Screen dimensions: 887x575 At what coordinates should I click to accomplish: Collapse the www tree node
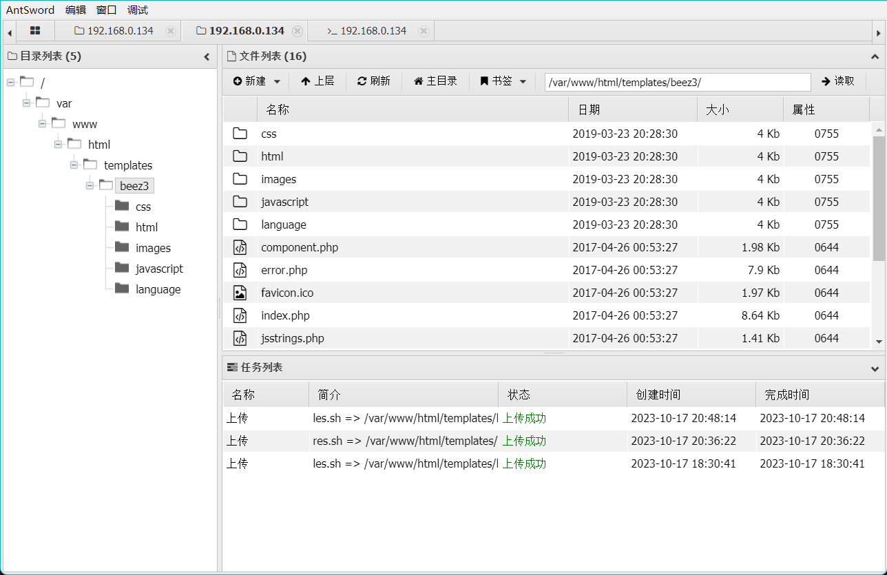[42, 124]
